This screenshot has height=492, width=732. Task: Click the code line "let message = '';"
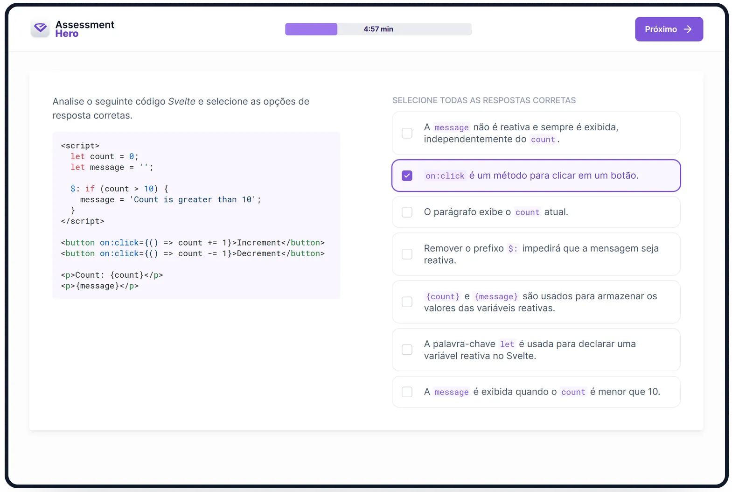112,167
